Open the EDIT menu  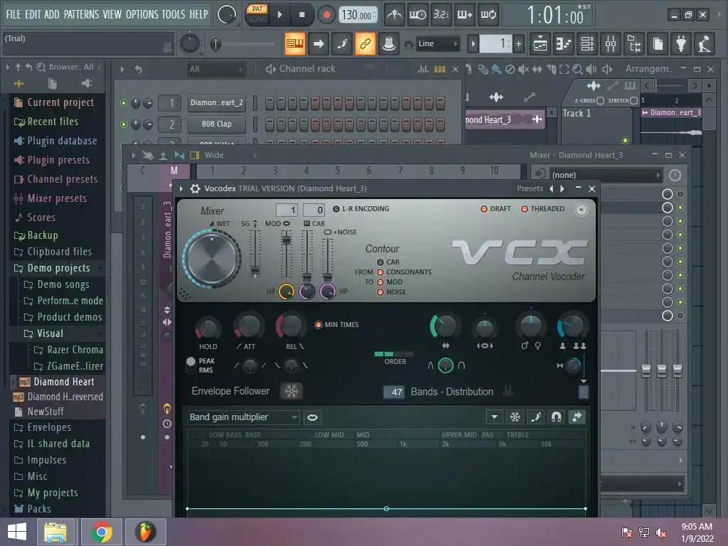click(33, 14)
